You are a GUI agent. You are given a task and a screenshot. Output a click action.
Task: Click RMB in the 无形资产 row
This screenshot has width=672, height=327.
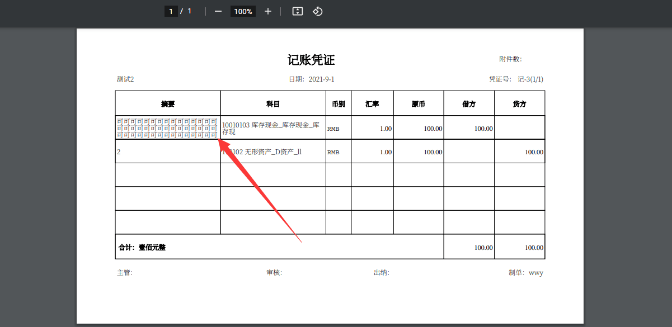pyautogui.click(x=333, y=152)
